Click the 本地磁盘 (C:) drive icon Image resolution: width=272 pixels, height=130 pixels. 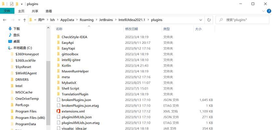coord(10,48)
